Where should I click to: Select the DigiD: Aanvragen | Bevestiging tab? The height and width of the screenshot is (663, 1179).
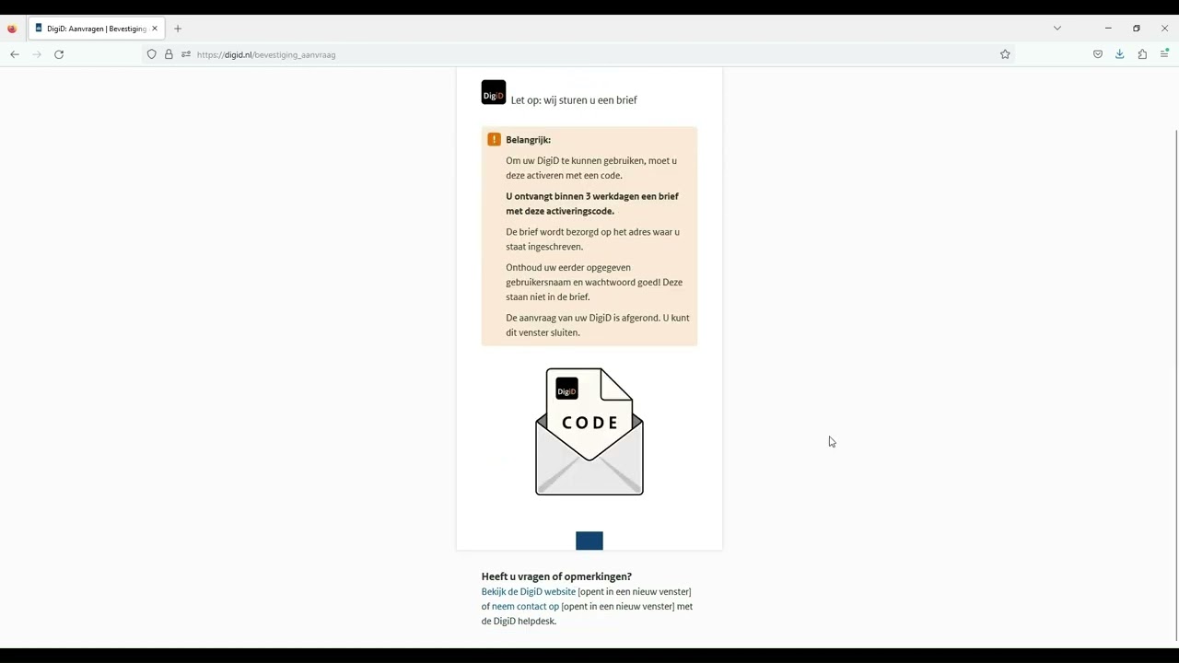tap(97, 29)
